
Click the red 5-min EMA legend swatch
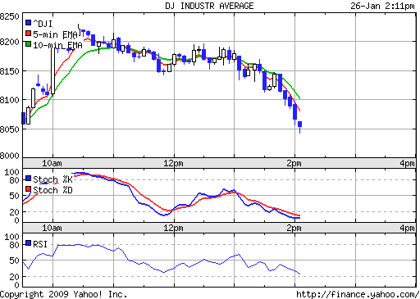[28, 34]
